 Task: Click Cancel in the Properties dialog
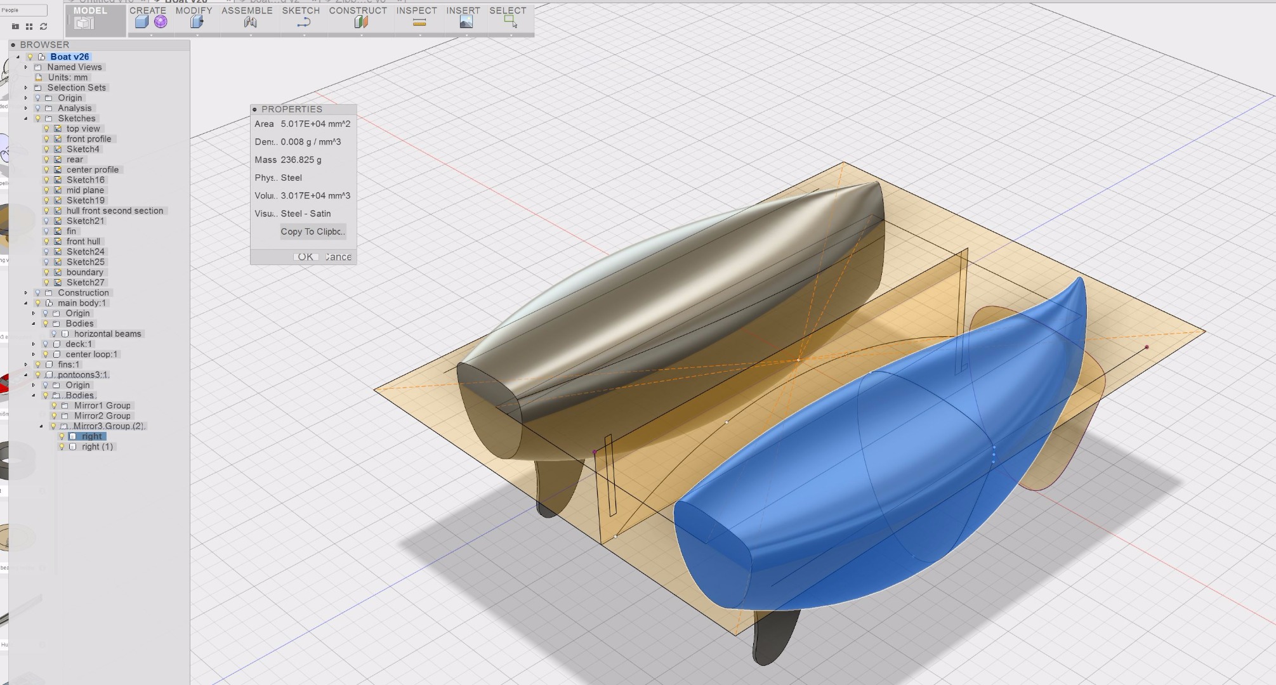[338, 257]
